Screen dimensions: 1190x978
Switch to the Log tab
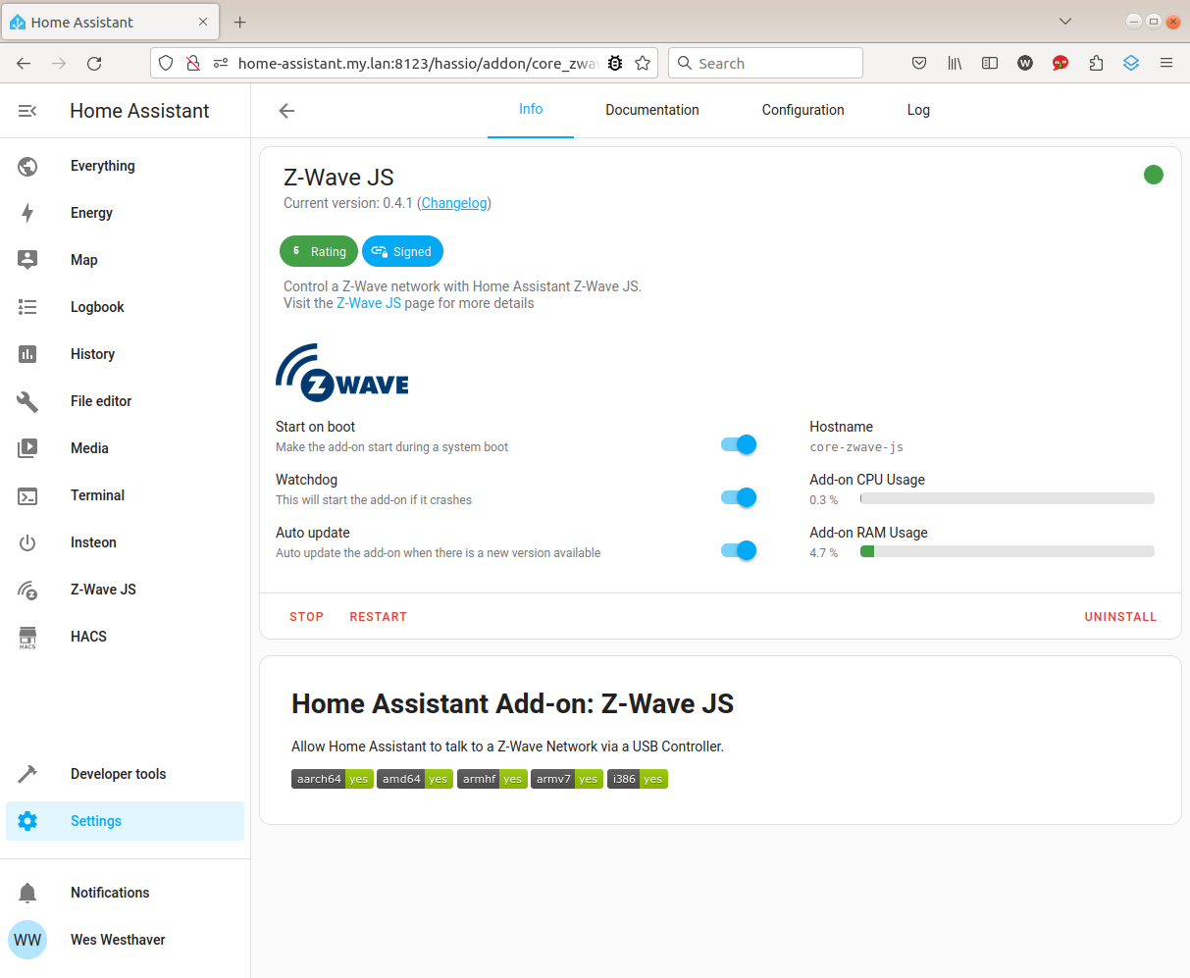click(918, 110)
